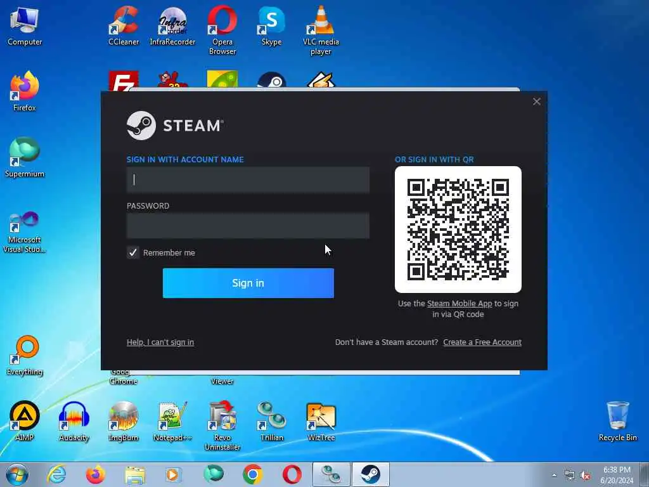
Task: Launch Supermium from the taskbar
Action: point(214,474)
